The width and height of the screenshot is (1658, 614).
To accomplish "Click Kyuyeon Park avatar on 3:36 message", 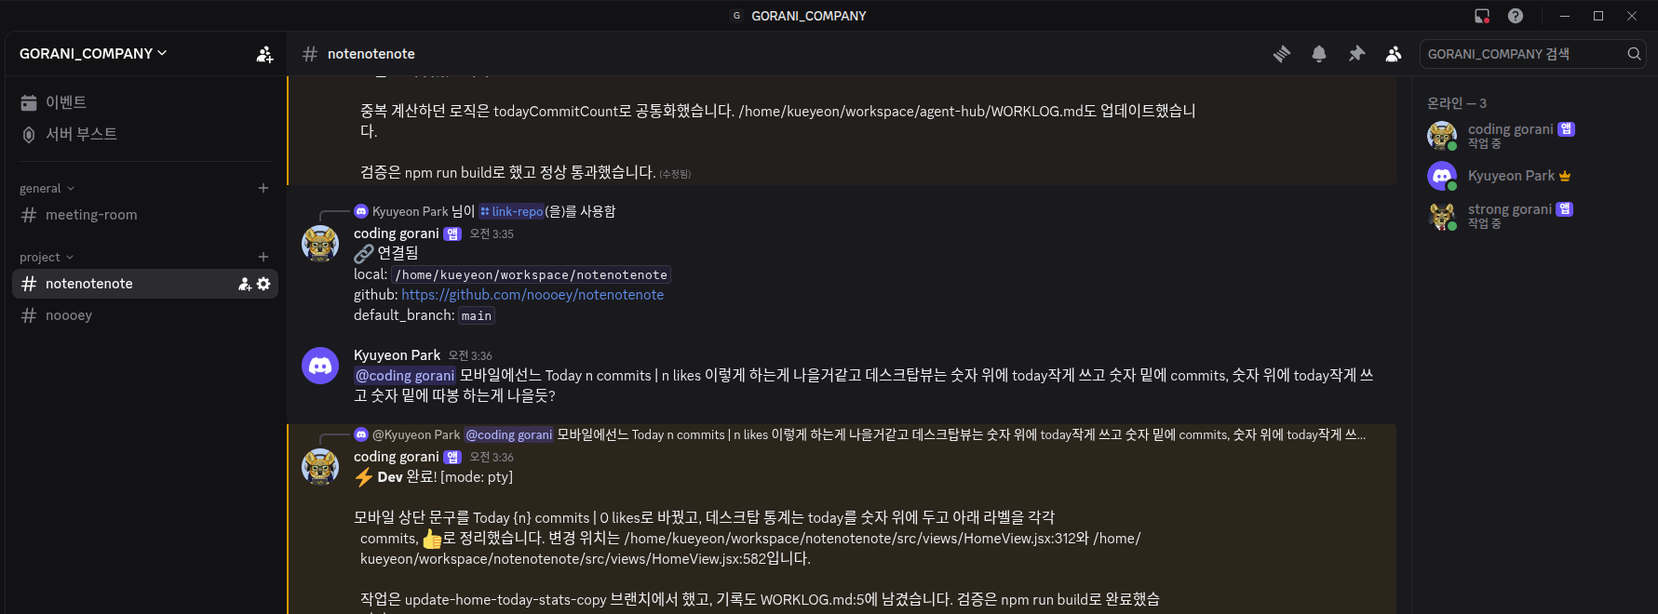I will pos(320,366).
